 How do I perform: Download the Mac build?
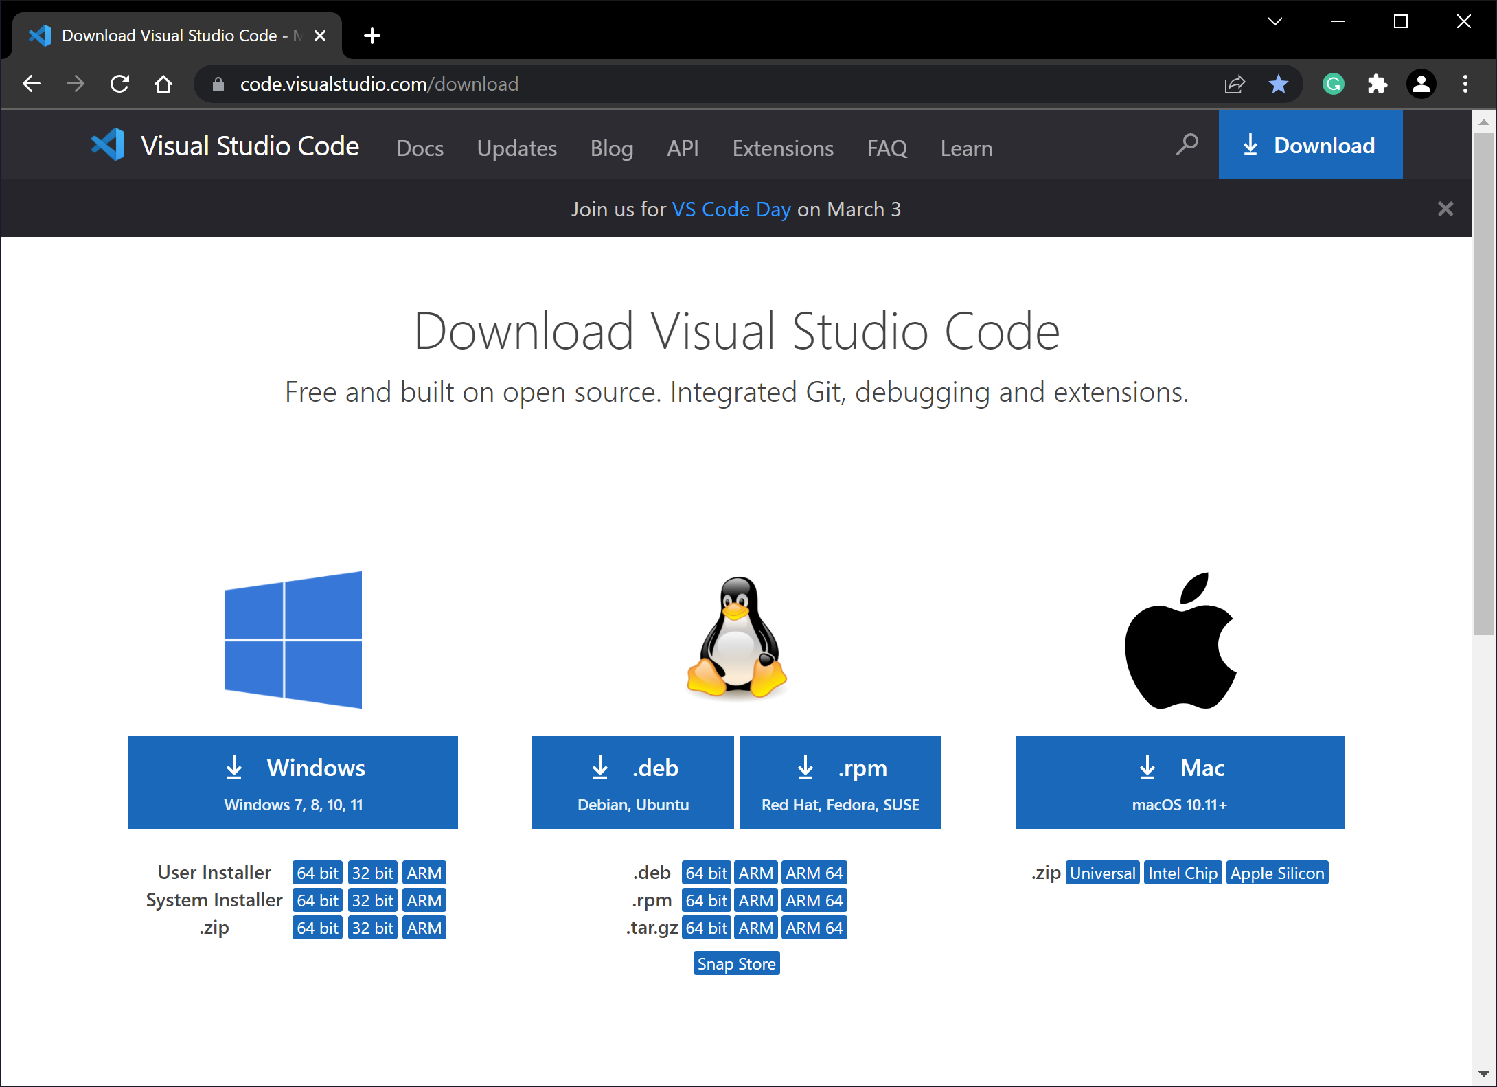coord(1180,782)
